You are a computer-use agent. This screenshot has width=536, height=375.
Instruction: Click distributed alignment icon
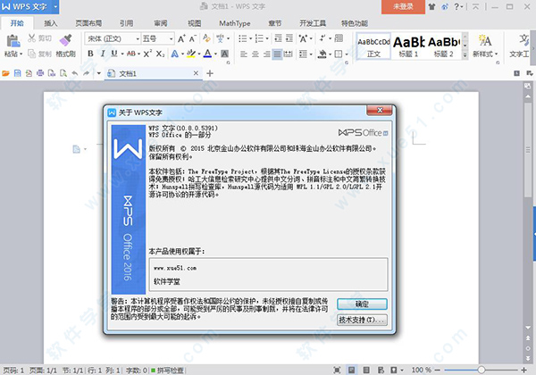pos(289,54)
